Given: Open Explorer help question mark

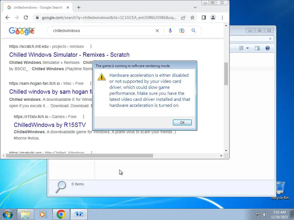Looking at the screenshot, I should tap(268, 48).
